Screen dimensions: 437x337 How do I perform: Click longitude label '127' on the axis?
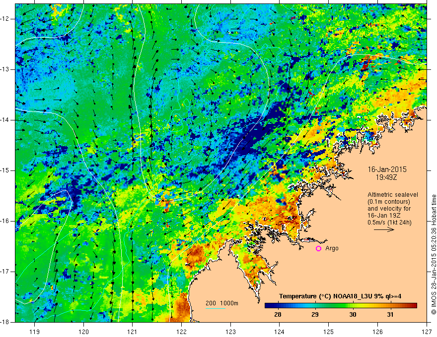pyautogui.click(x=427, y=332)
